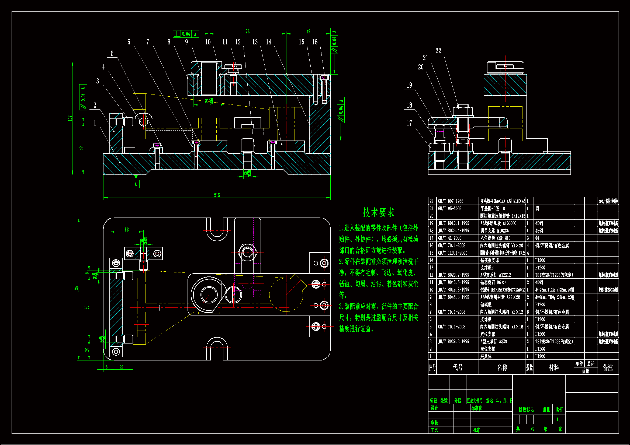Select balloon number 16 label

315,42
